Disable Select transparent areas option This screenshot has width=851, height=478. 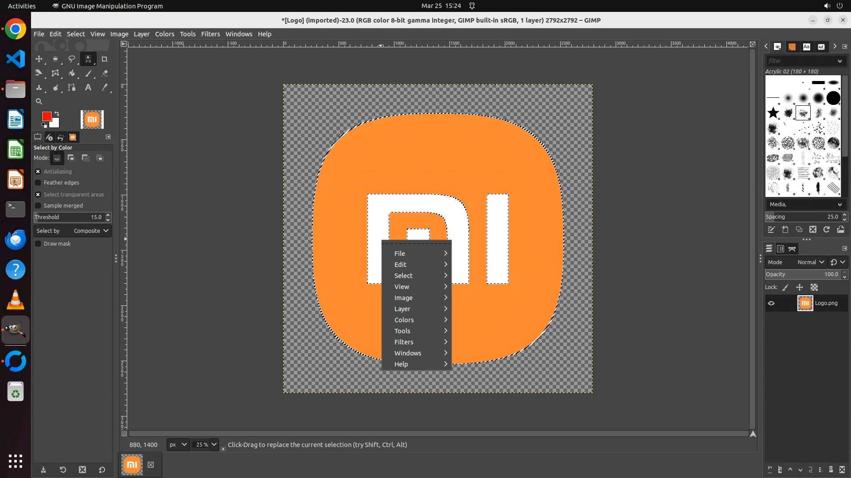[38, 195]
